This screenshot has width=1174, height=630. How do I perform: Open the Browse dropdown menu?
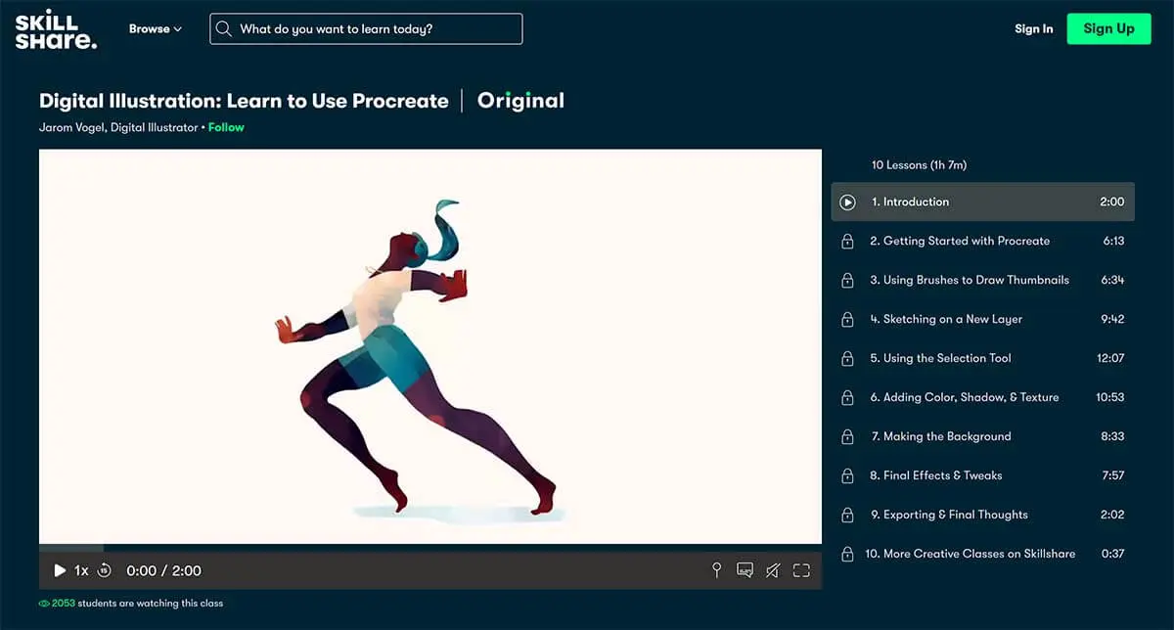[x=156, y=29]
